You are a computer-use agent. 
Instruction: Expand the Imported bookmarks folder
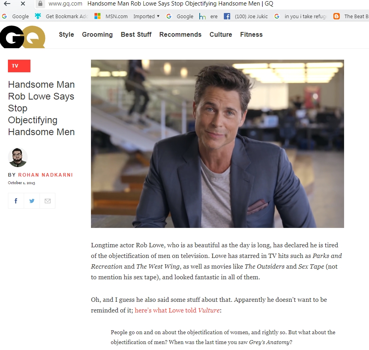click(146, 16)
